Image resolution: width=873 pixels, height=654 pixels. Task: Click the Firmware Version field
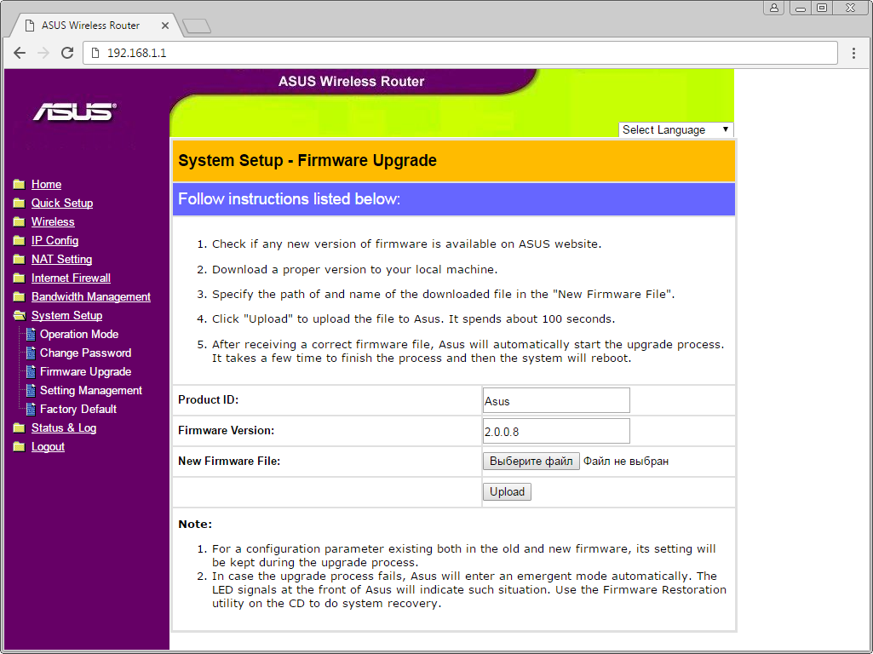point(556,431)
